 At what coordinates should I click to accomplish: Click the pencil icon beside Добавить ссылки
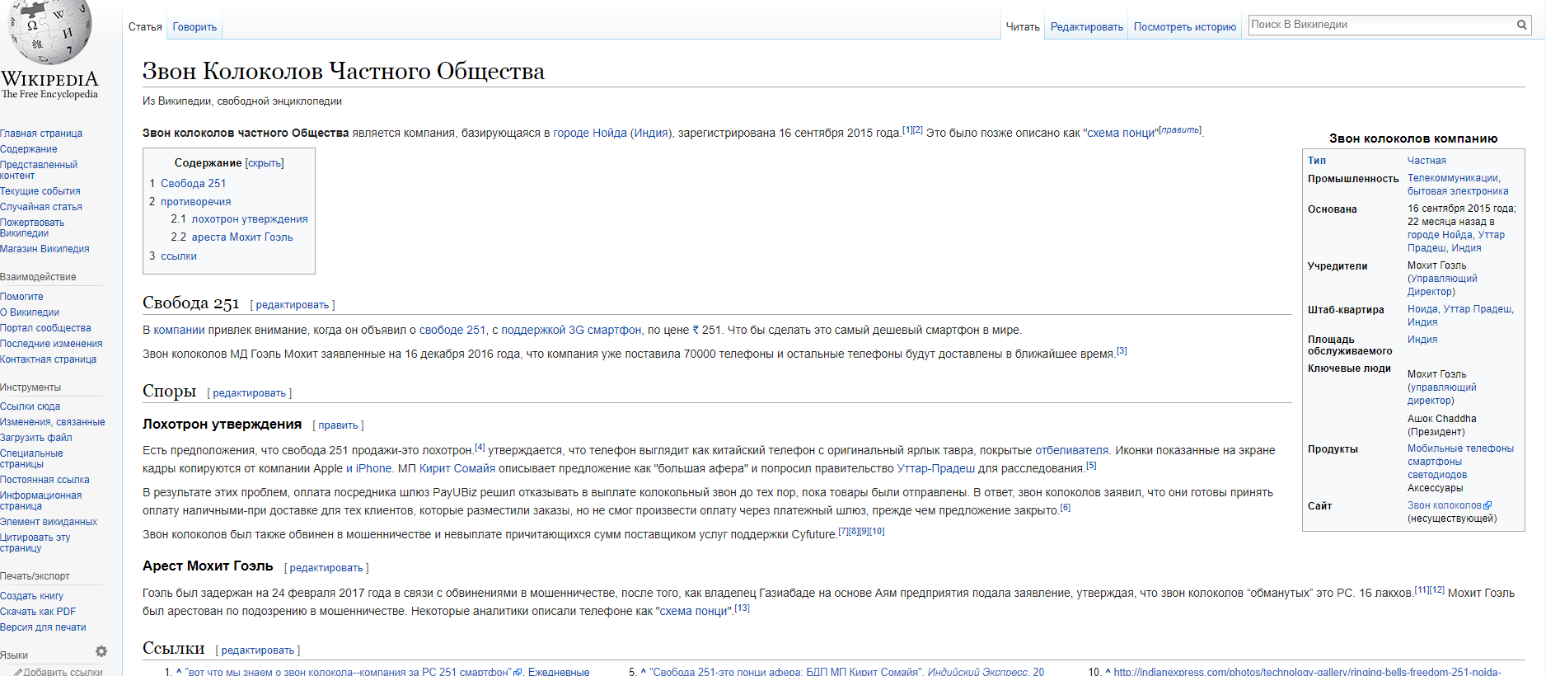coord(18,673)
